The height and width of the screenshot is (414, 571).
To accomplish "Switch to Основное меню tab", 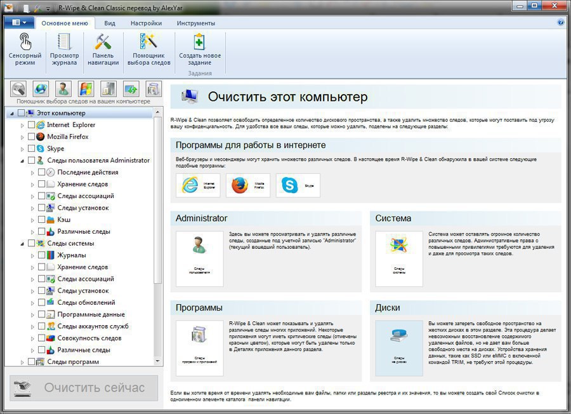I will coord(65,23).
